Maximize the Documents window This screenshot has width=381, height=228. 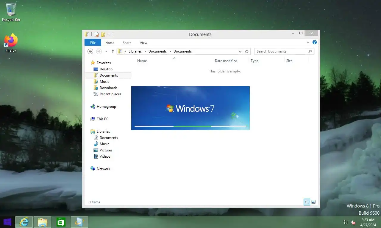301,33
